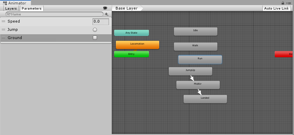Select the Entry node
The height and width of the screenshot is (135, 294).
(x=131, y=54)
